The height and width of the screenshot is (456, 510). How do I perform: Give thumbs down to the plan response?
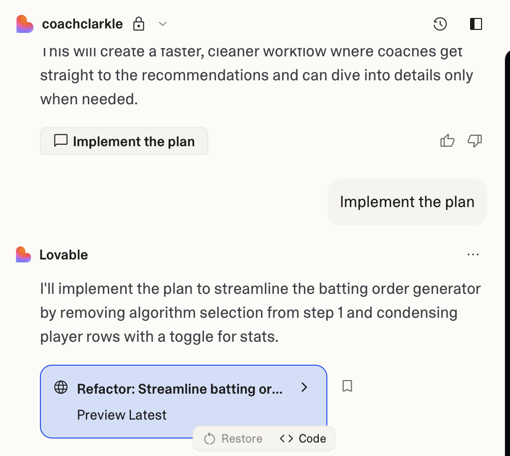(x=475, y=141)
